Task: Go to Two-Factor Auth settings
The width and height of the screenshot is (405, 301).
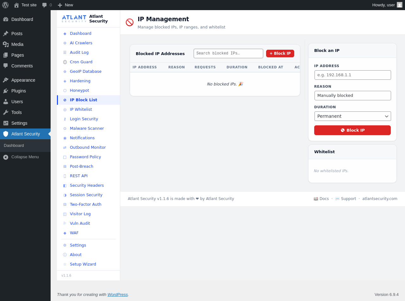Action: pos(86,204)
